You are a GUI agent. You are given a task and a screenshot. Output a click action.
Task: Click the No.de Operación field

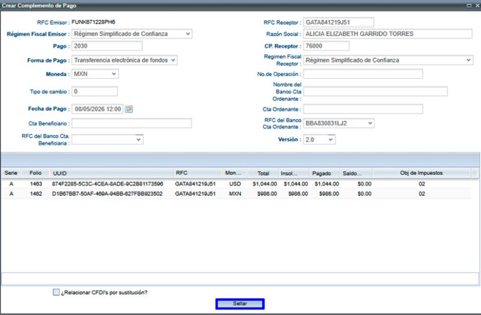point(363,74)
